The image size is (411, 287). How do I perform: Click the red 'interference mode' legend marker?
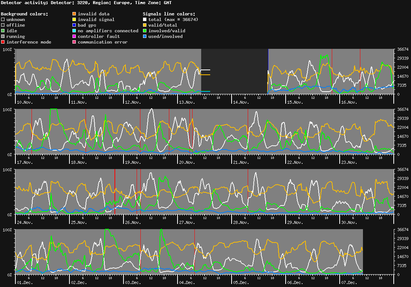[x=2, y=42]
